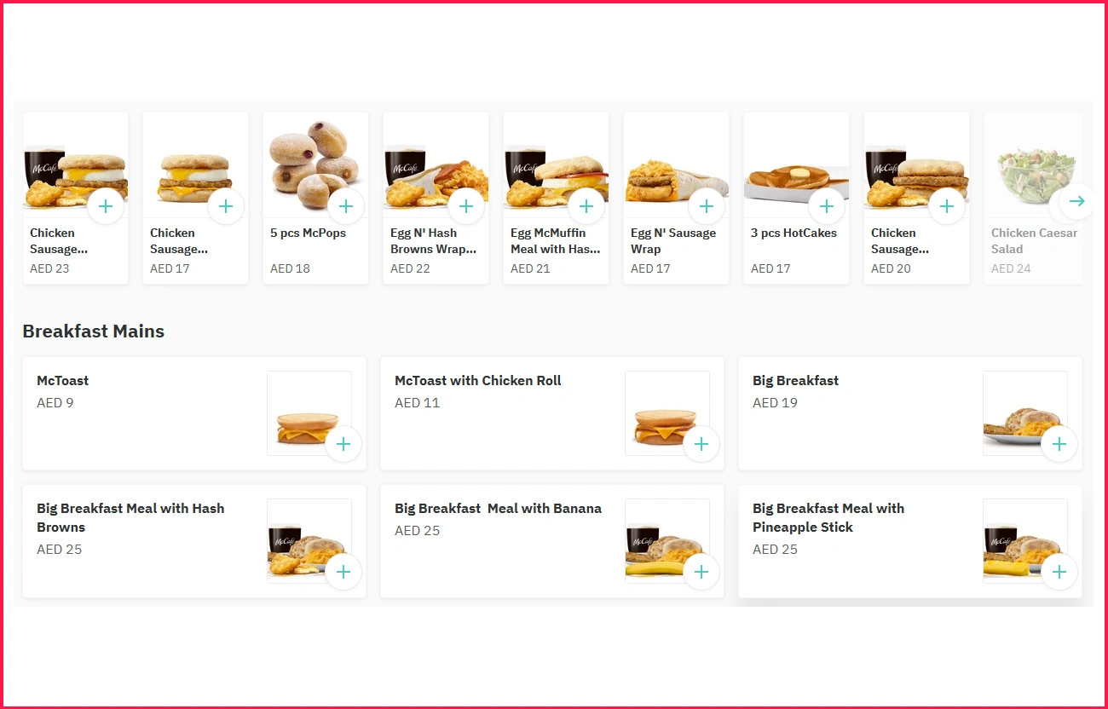Add Big Breakfast using plus icon

pyautogui.click(x=1059, y=444)
